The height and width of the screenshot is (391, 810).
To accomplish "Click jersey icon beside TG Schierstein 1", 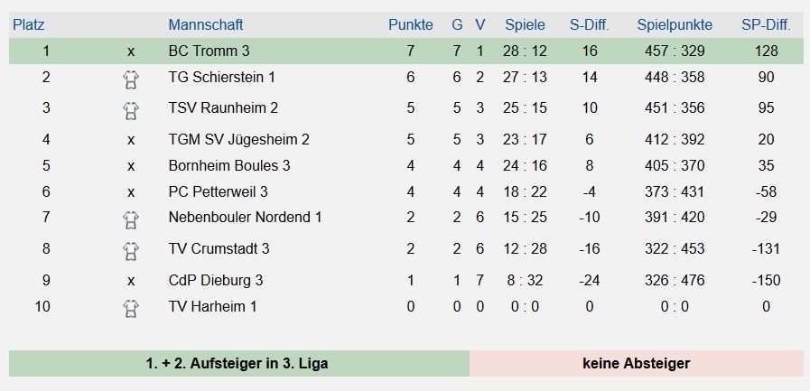I will (131, 79).
